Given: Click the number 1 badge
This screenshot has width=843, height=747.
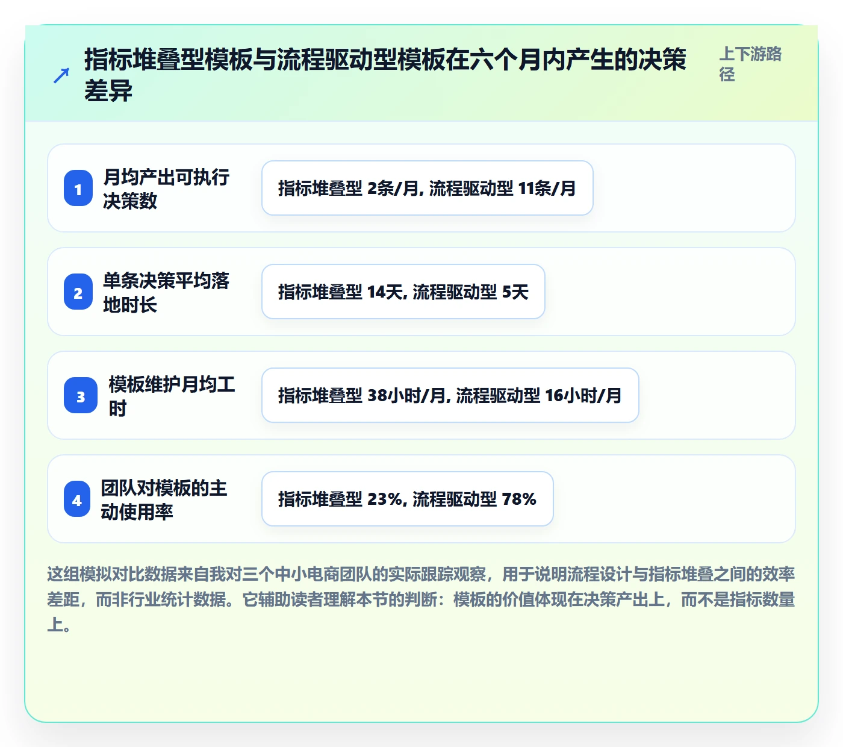Looking at the screenshot, I should (x=78, y=189).
